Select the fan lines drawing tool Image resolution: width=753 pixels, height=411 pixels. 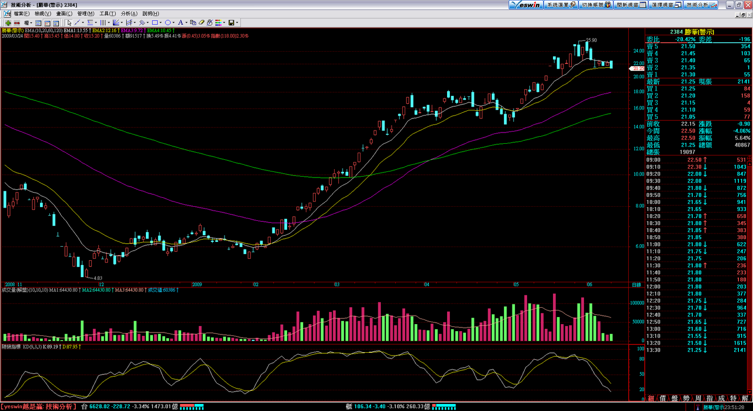[116, 23]
